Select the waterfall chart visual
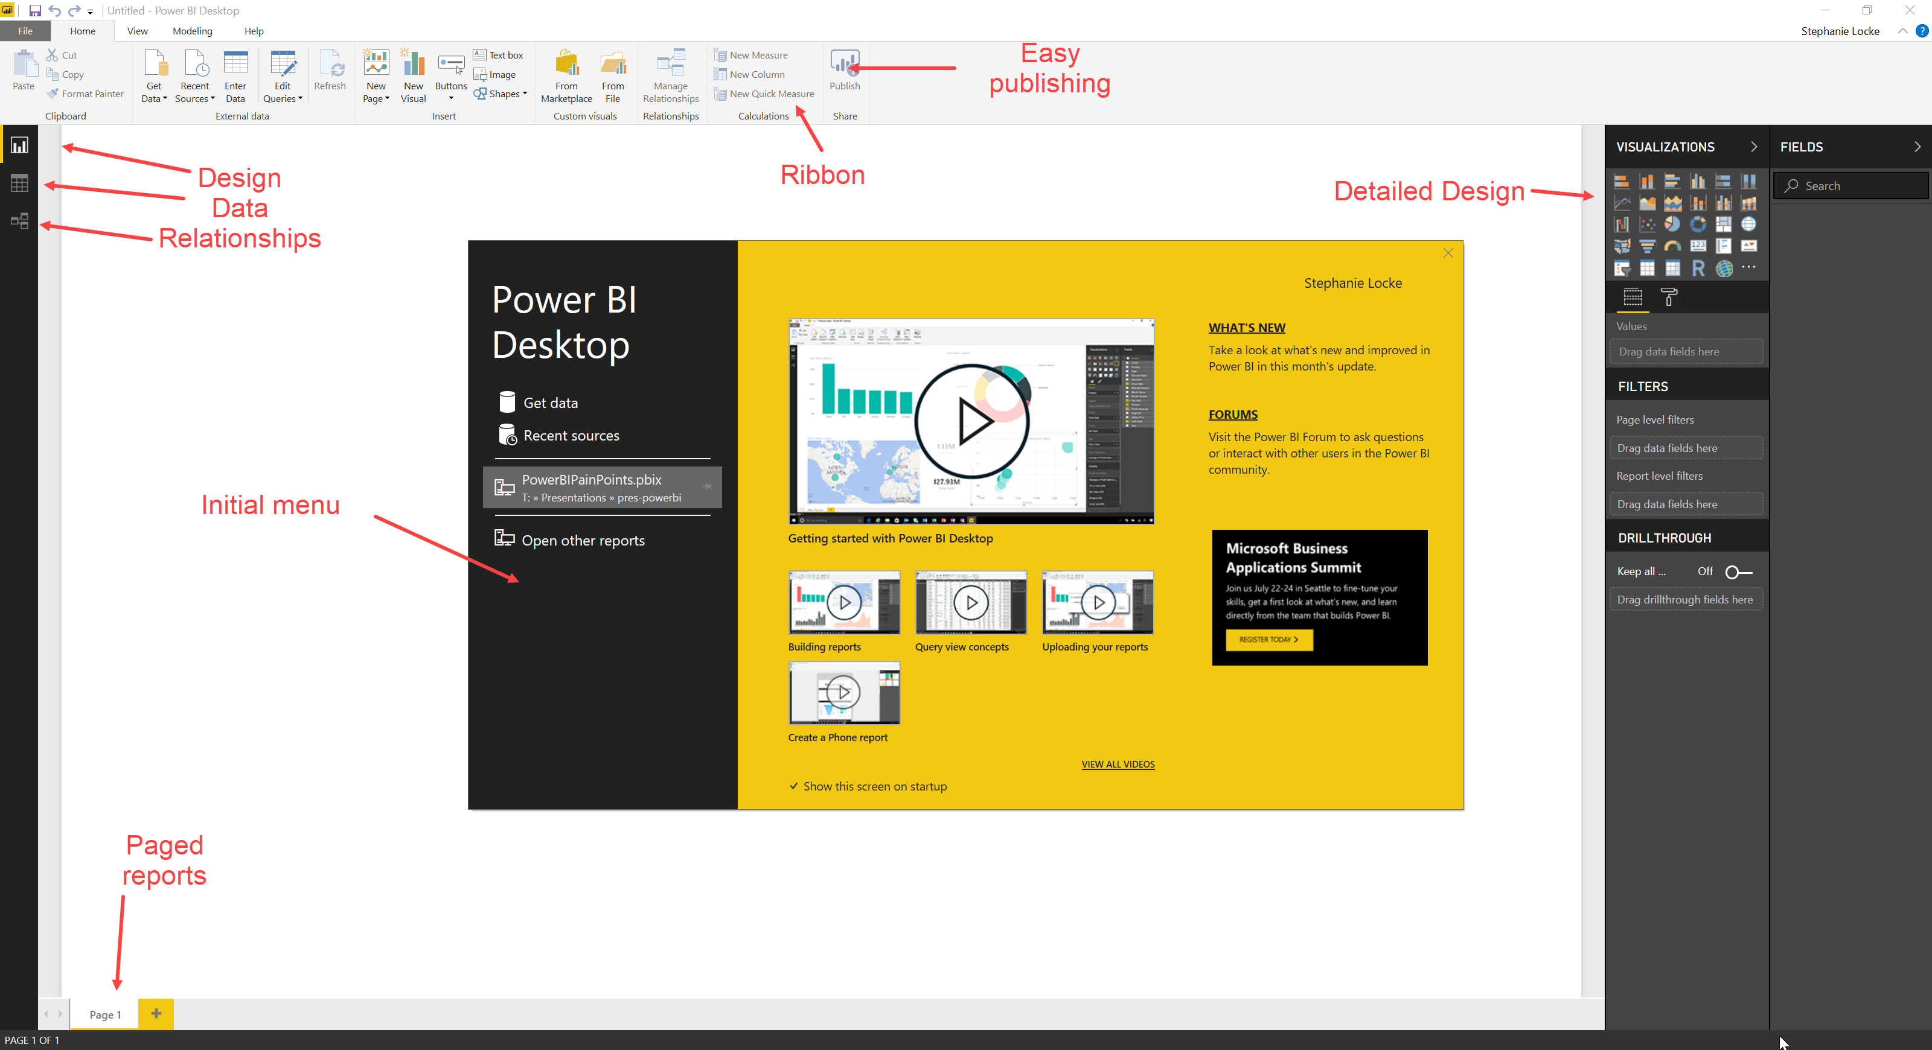The image size is (1932, 1050). [1622, 225]
